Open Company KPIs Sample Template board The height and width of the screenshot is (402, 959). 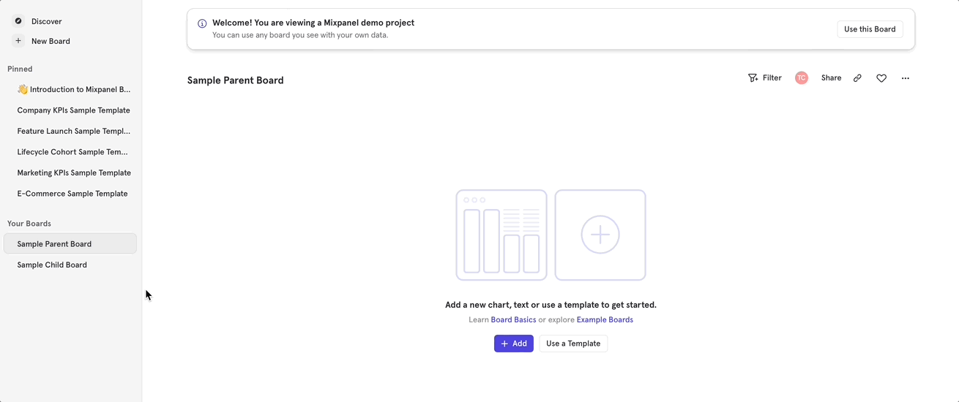73,110
